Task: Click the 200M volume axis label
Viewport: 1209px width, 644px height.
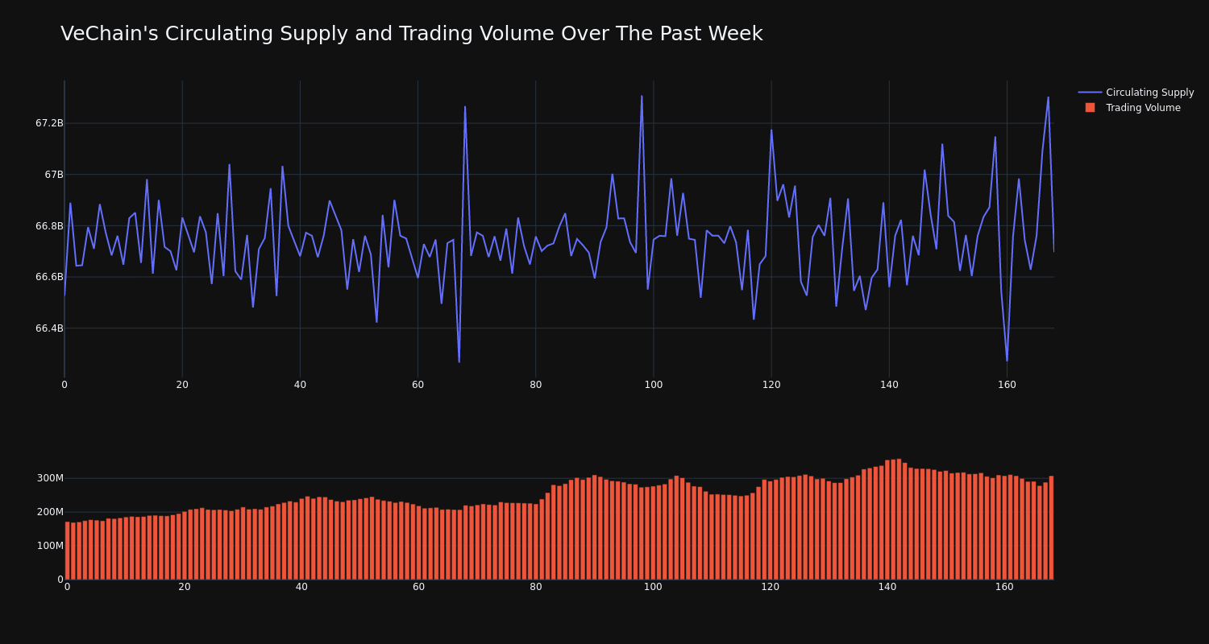Action: pos(49,512)
